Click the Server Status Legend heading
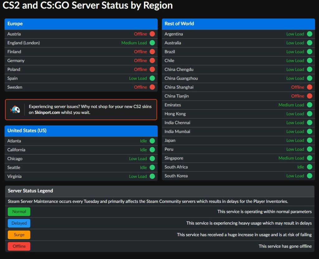 pyautogui.click(x=31, y=191)
